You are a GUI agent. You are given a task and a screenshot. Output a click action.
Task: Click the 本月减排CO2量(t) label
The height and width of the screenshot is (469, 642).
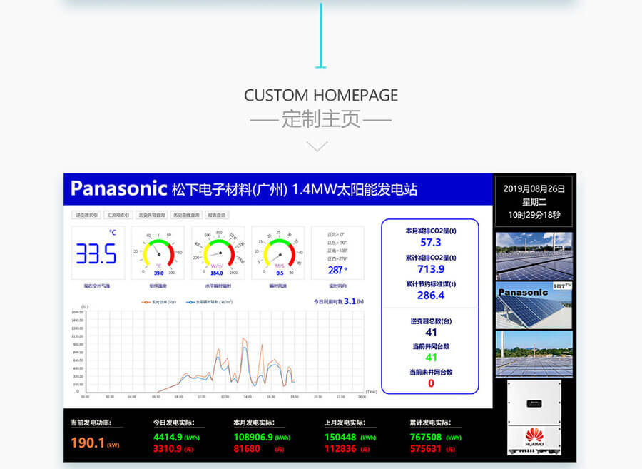click(431, 231)
